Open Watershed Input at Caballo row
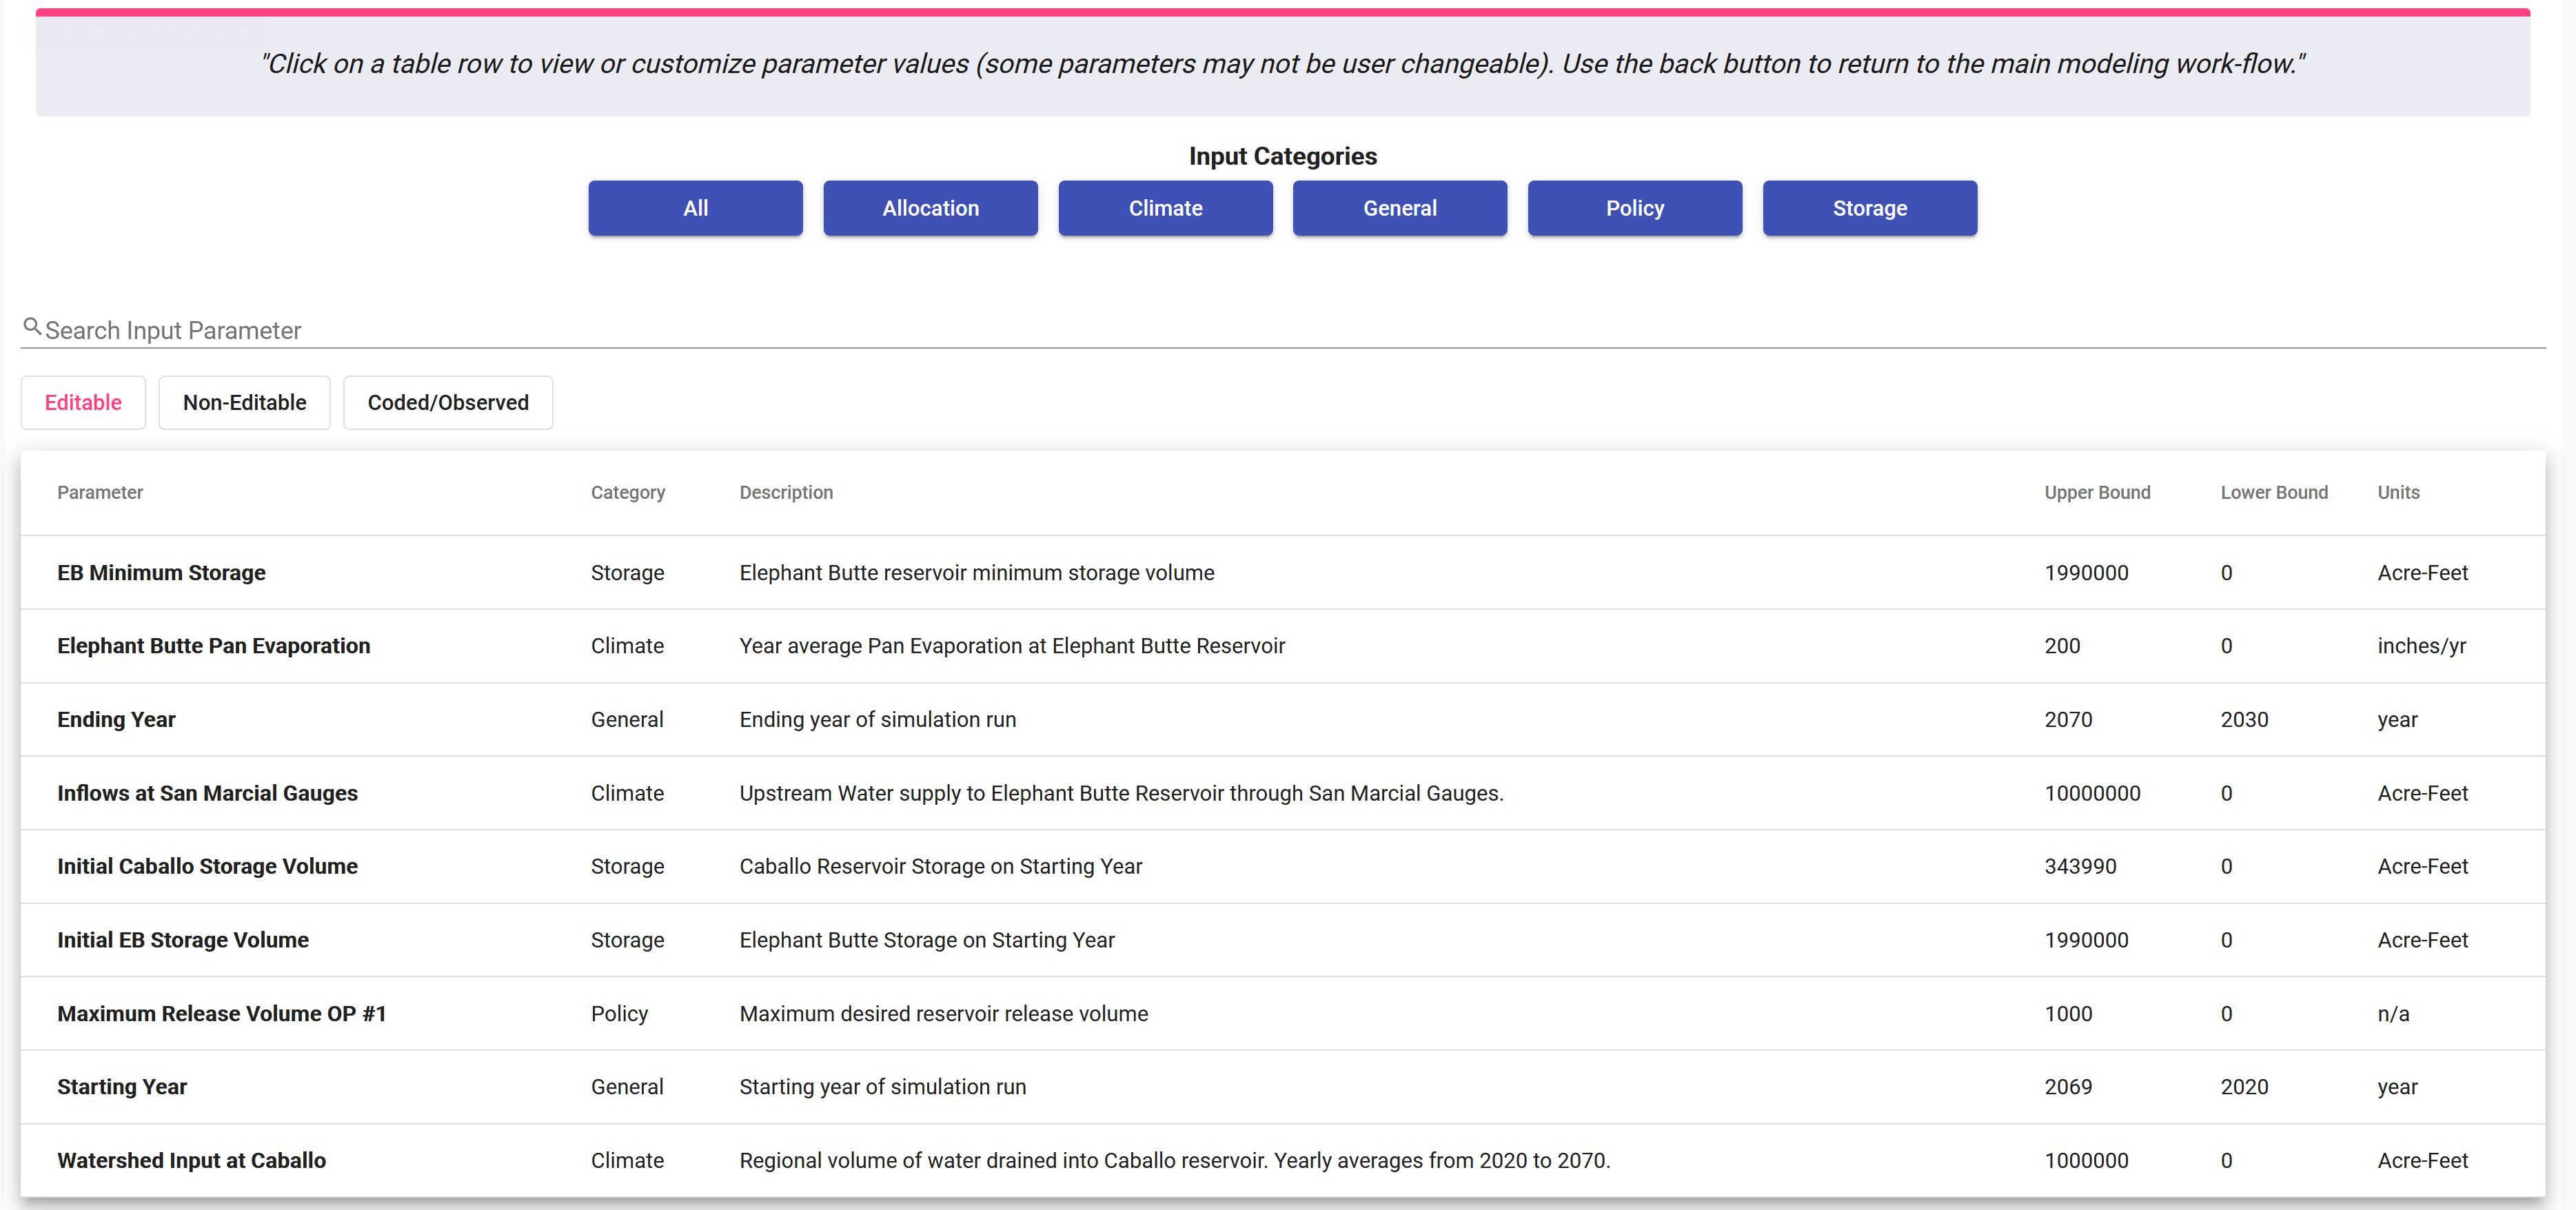Screen dimensions: 2576x1210 (x=1283, y=1160)
